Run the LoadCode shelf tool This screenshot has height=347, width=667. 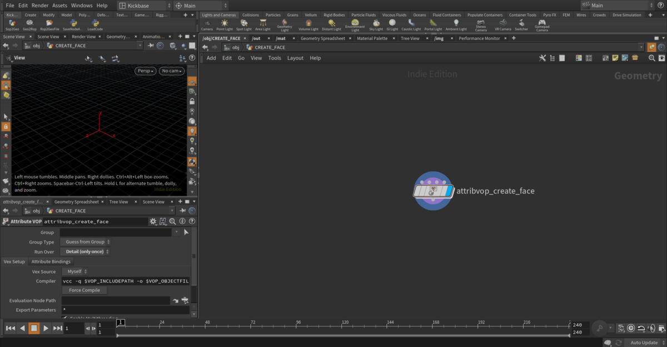point(95,25)
